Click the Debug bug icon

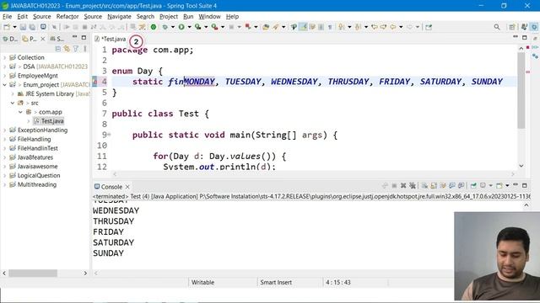point(165,27)
